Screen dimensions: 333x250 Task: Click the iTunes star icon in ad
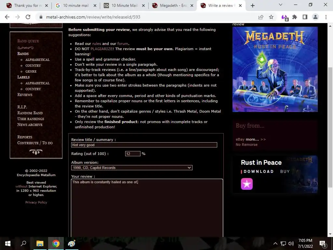click(x=247, y=184)
